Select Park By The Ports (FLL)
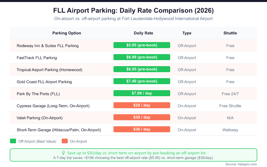The height and width of the screenshot is (167, 267). click(x=38, y=94)
